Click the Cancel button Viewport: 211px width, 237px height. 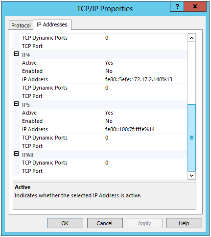(105, 223)
